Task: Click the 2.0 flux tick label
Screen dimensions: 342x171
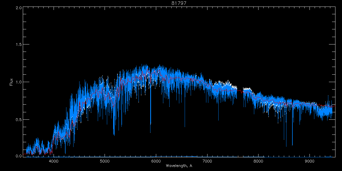Action: click(19, 8)
